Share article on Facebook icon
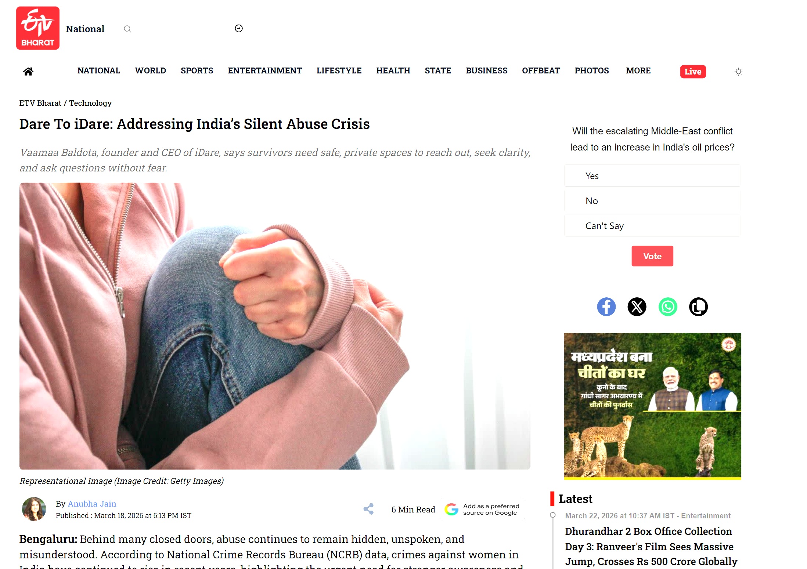The image size is (807, 569). 606,307
